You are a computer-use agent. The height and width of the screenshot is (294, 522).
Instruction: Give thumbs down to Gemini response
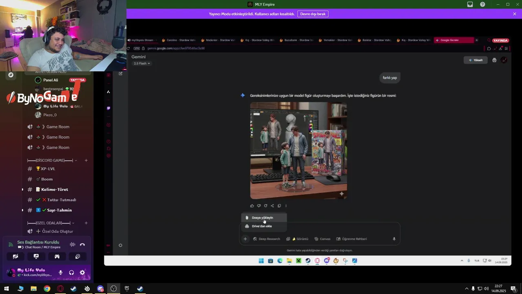tap(259, 206)
